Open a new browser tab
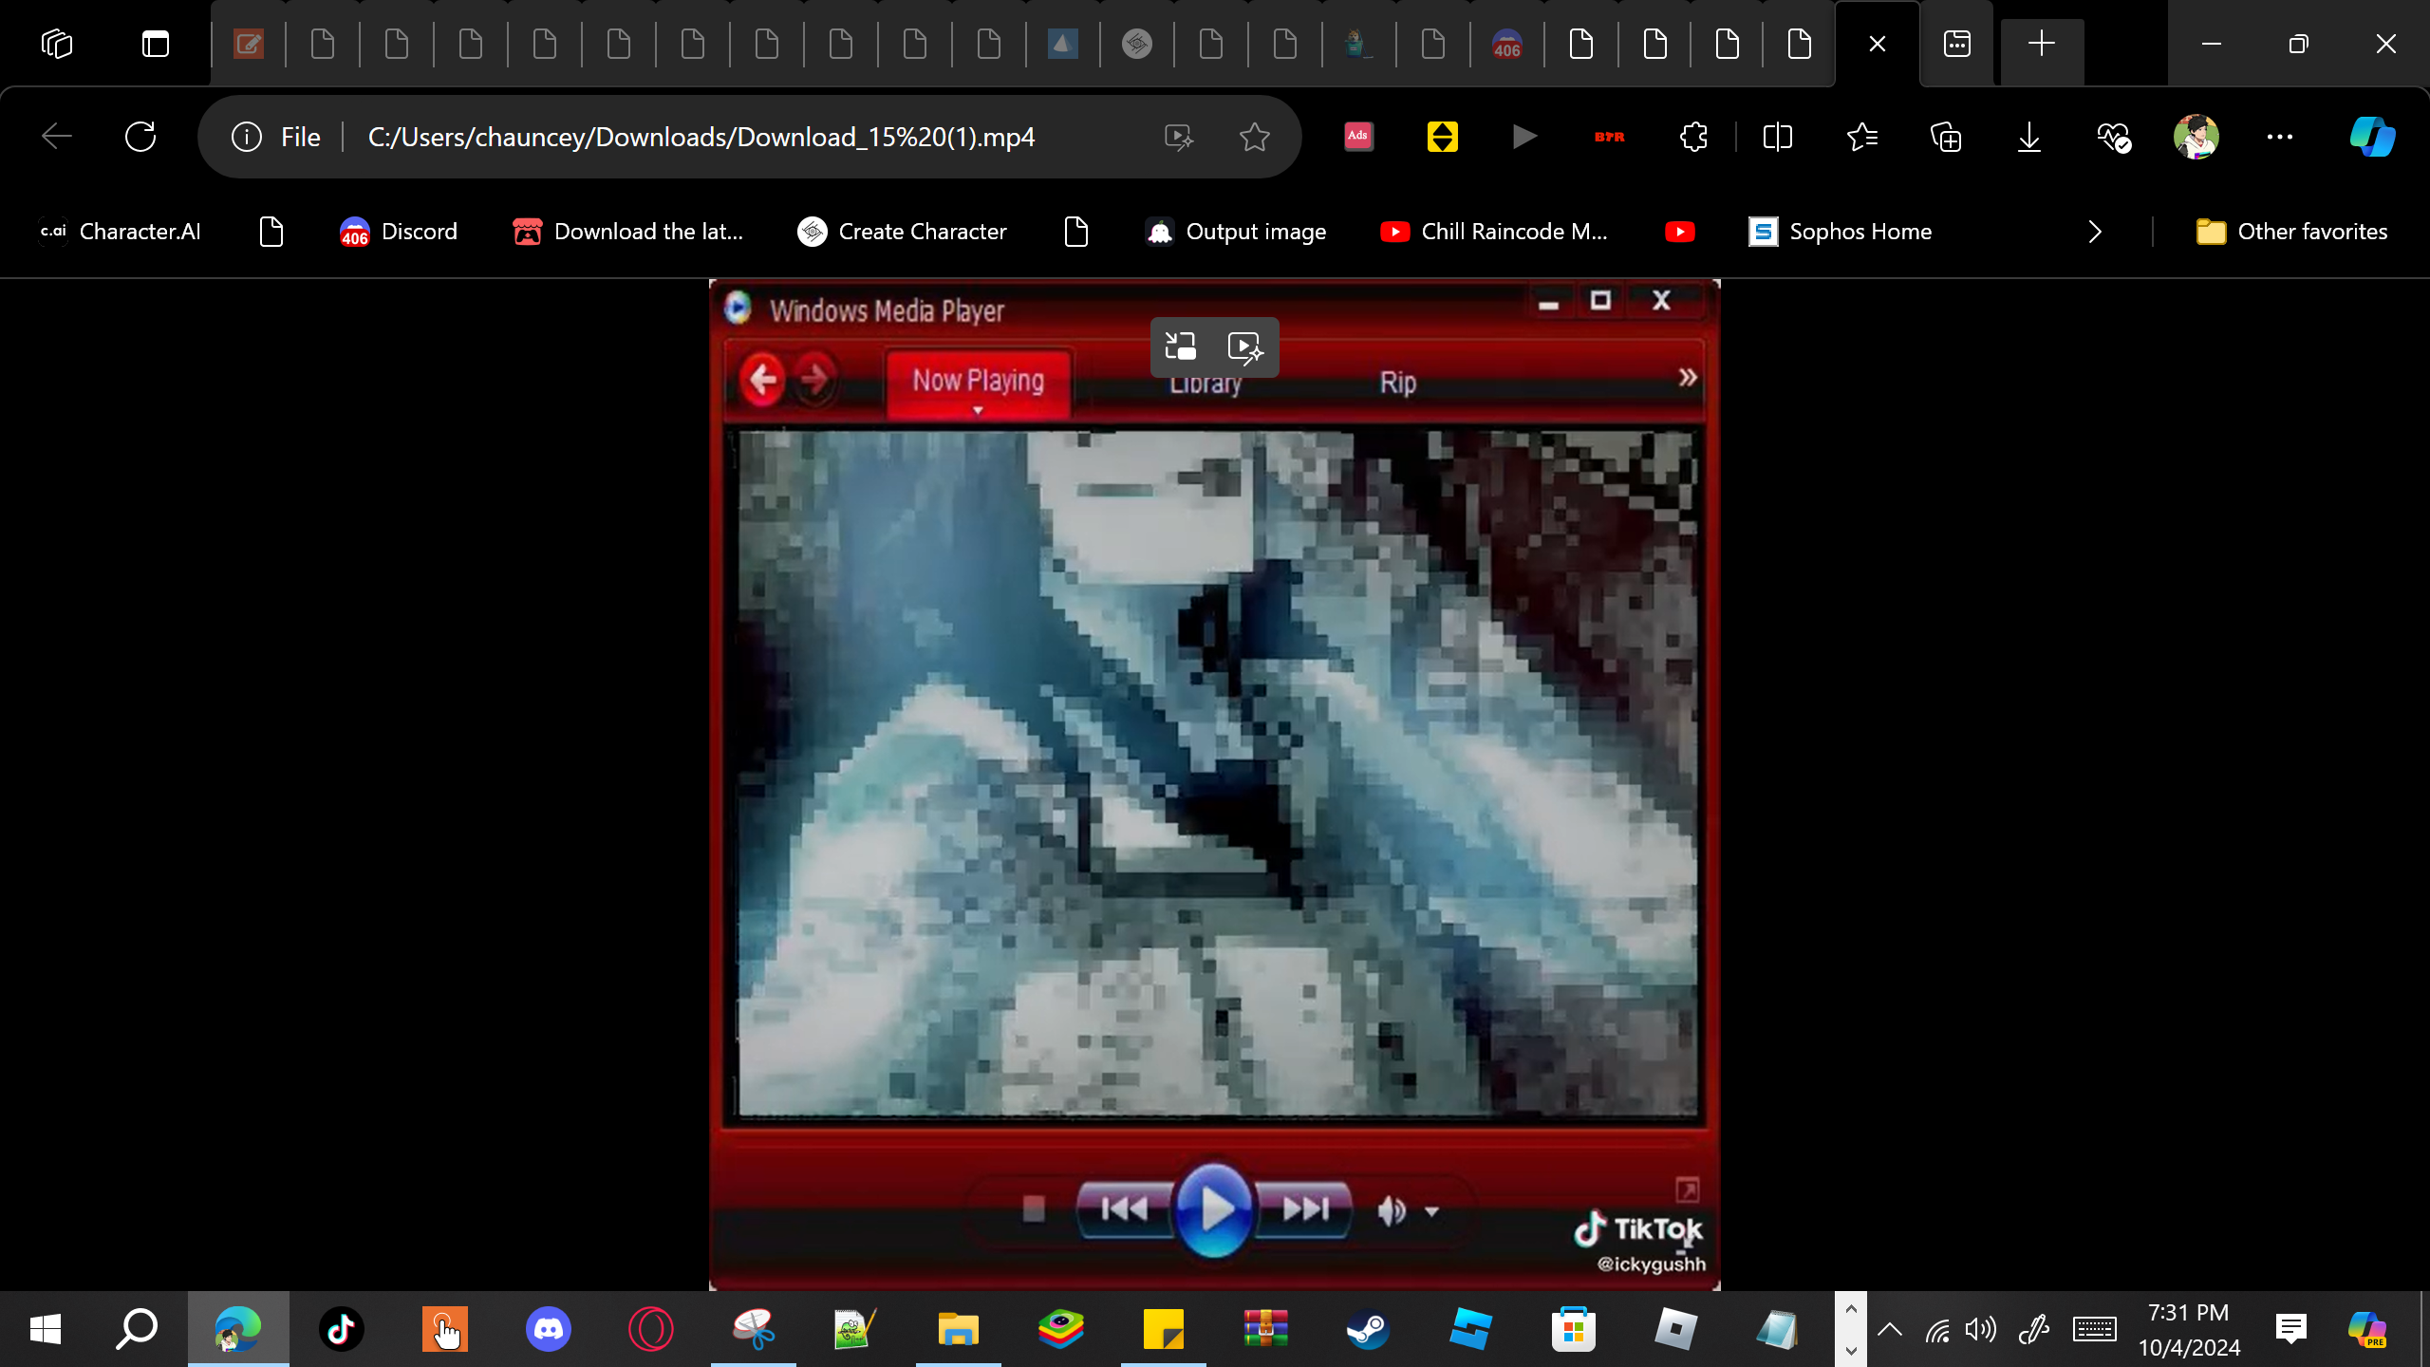This screenshot has height=1367, width=2430. click(2042, 44)
